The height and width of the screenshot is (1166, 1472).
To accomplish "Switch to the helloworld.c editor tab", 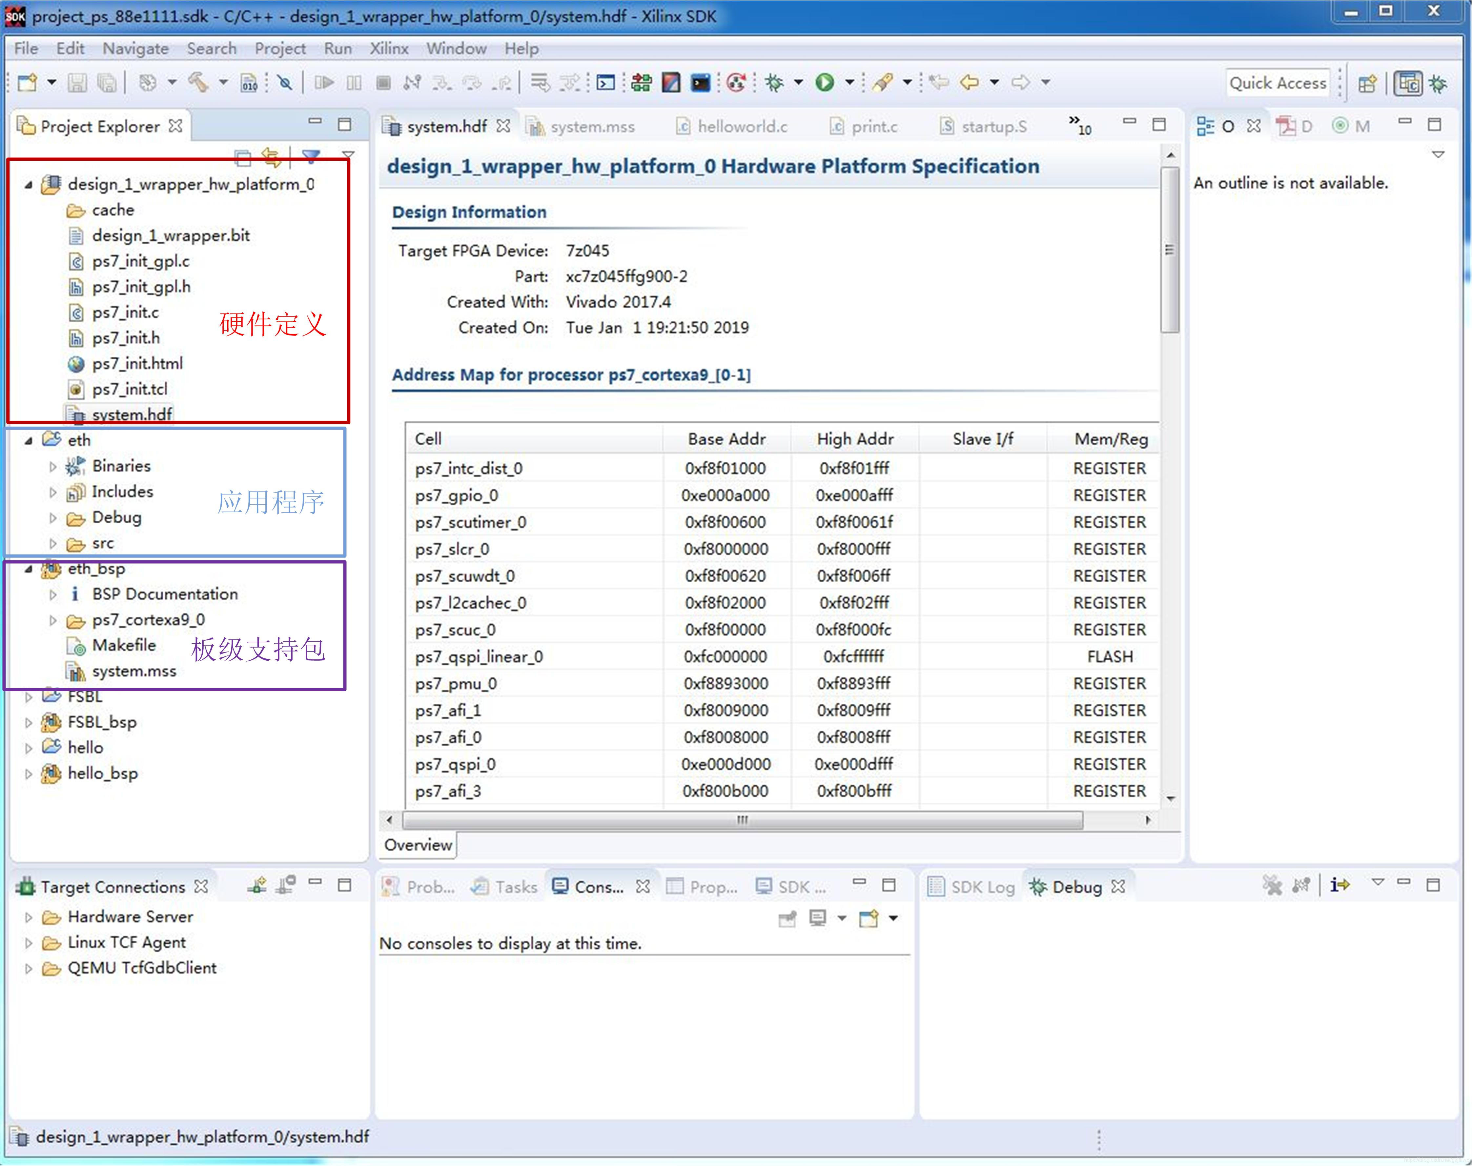I will click(x=742, y=126).
